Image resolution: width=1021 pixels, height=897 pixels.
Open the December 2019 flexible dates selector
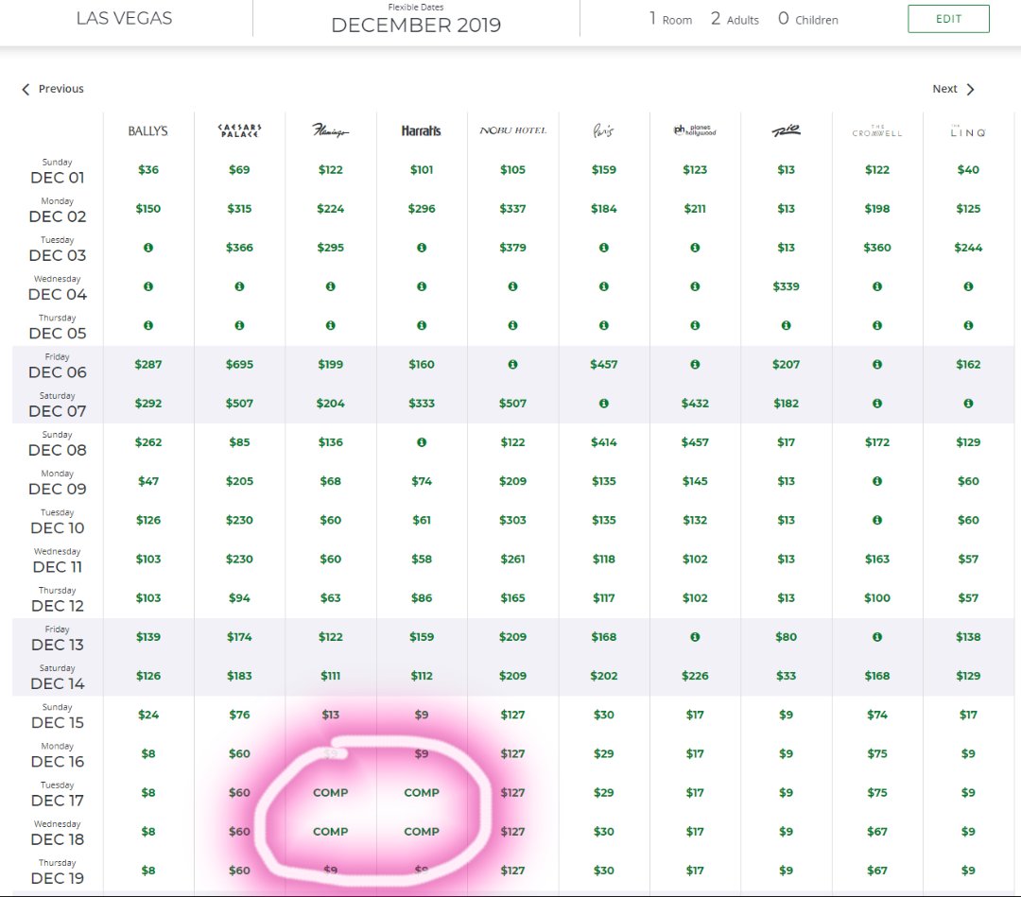click(416, 21)
